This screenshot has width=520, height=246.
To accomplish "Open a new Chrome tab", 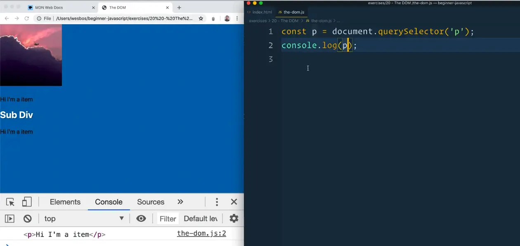I will tap(179, 7).
